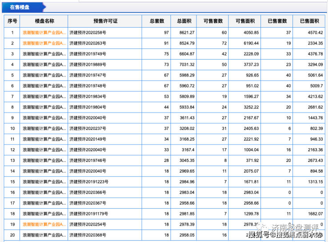Sort by the 已售套数 column header
This screenshot has height=242, width=329.
(277, 21)
